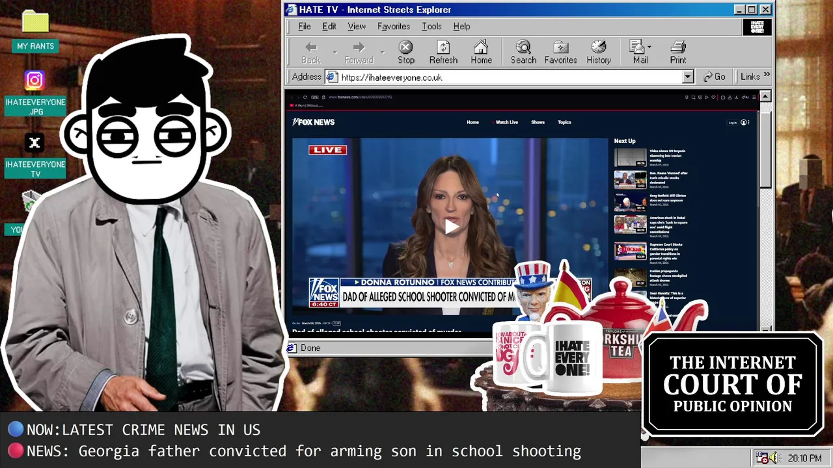Go Back in Internet Streets Explorer

(x=311, y=53)
